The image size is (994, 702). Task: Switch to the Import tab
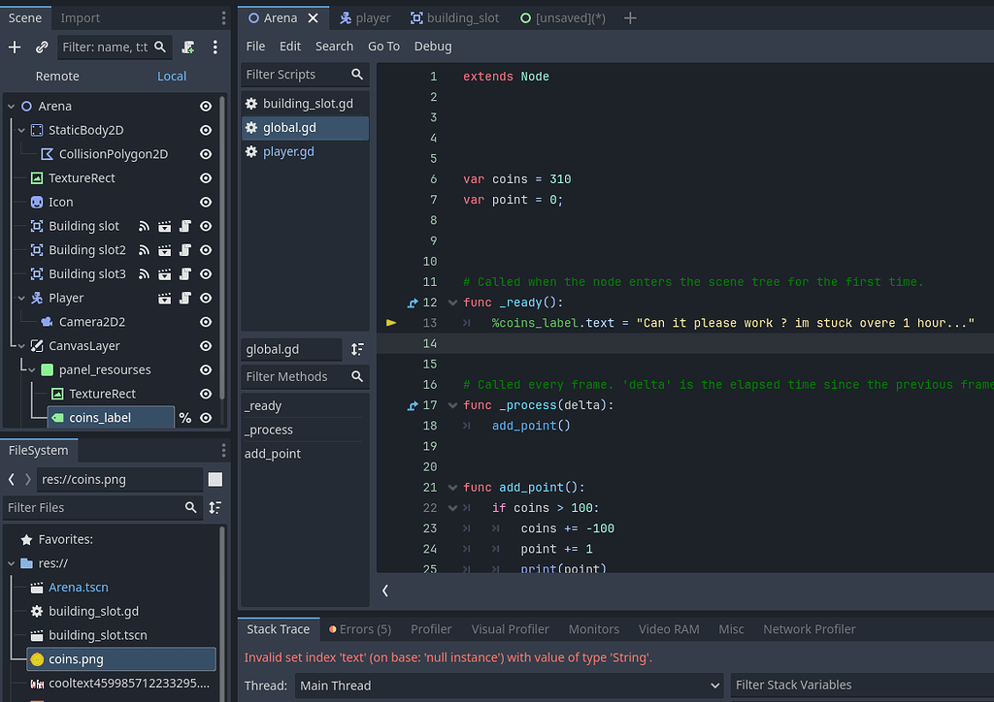click(80, 16)
